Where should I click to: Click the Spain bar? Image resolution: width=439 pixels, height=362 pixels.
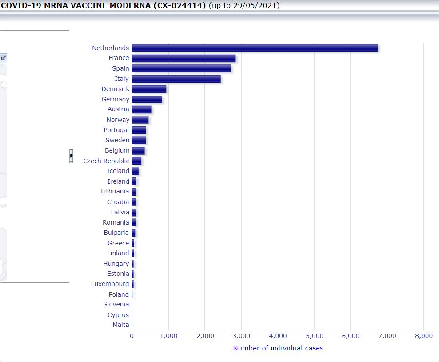[x=181, y=68]
